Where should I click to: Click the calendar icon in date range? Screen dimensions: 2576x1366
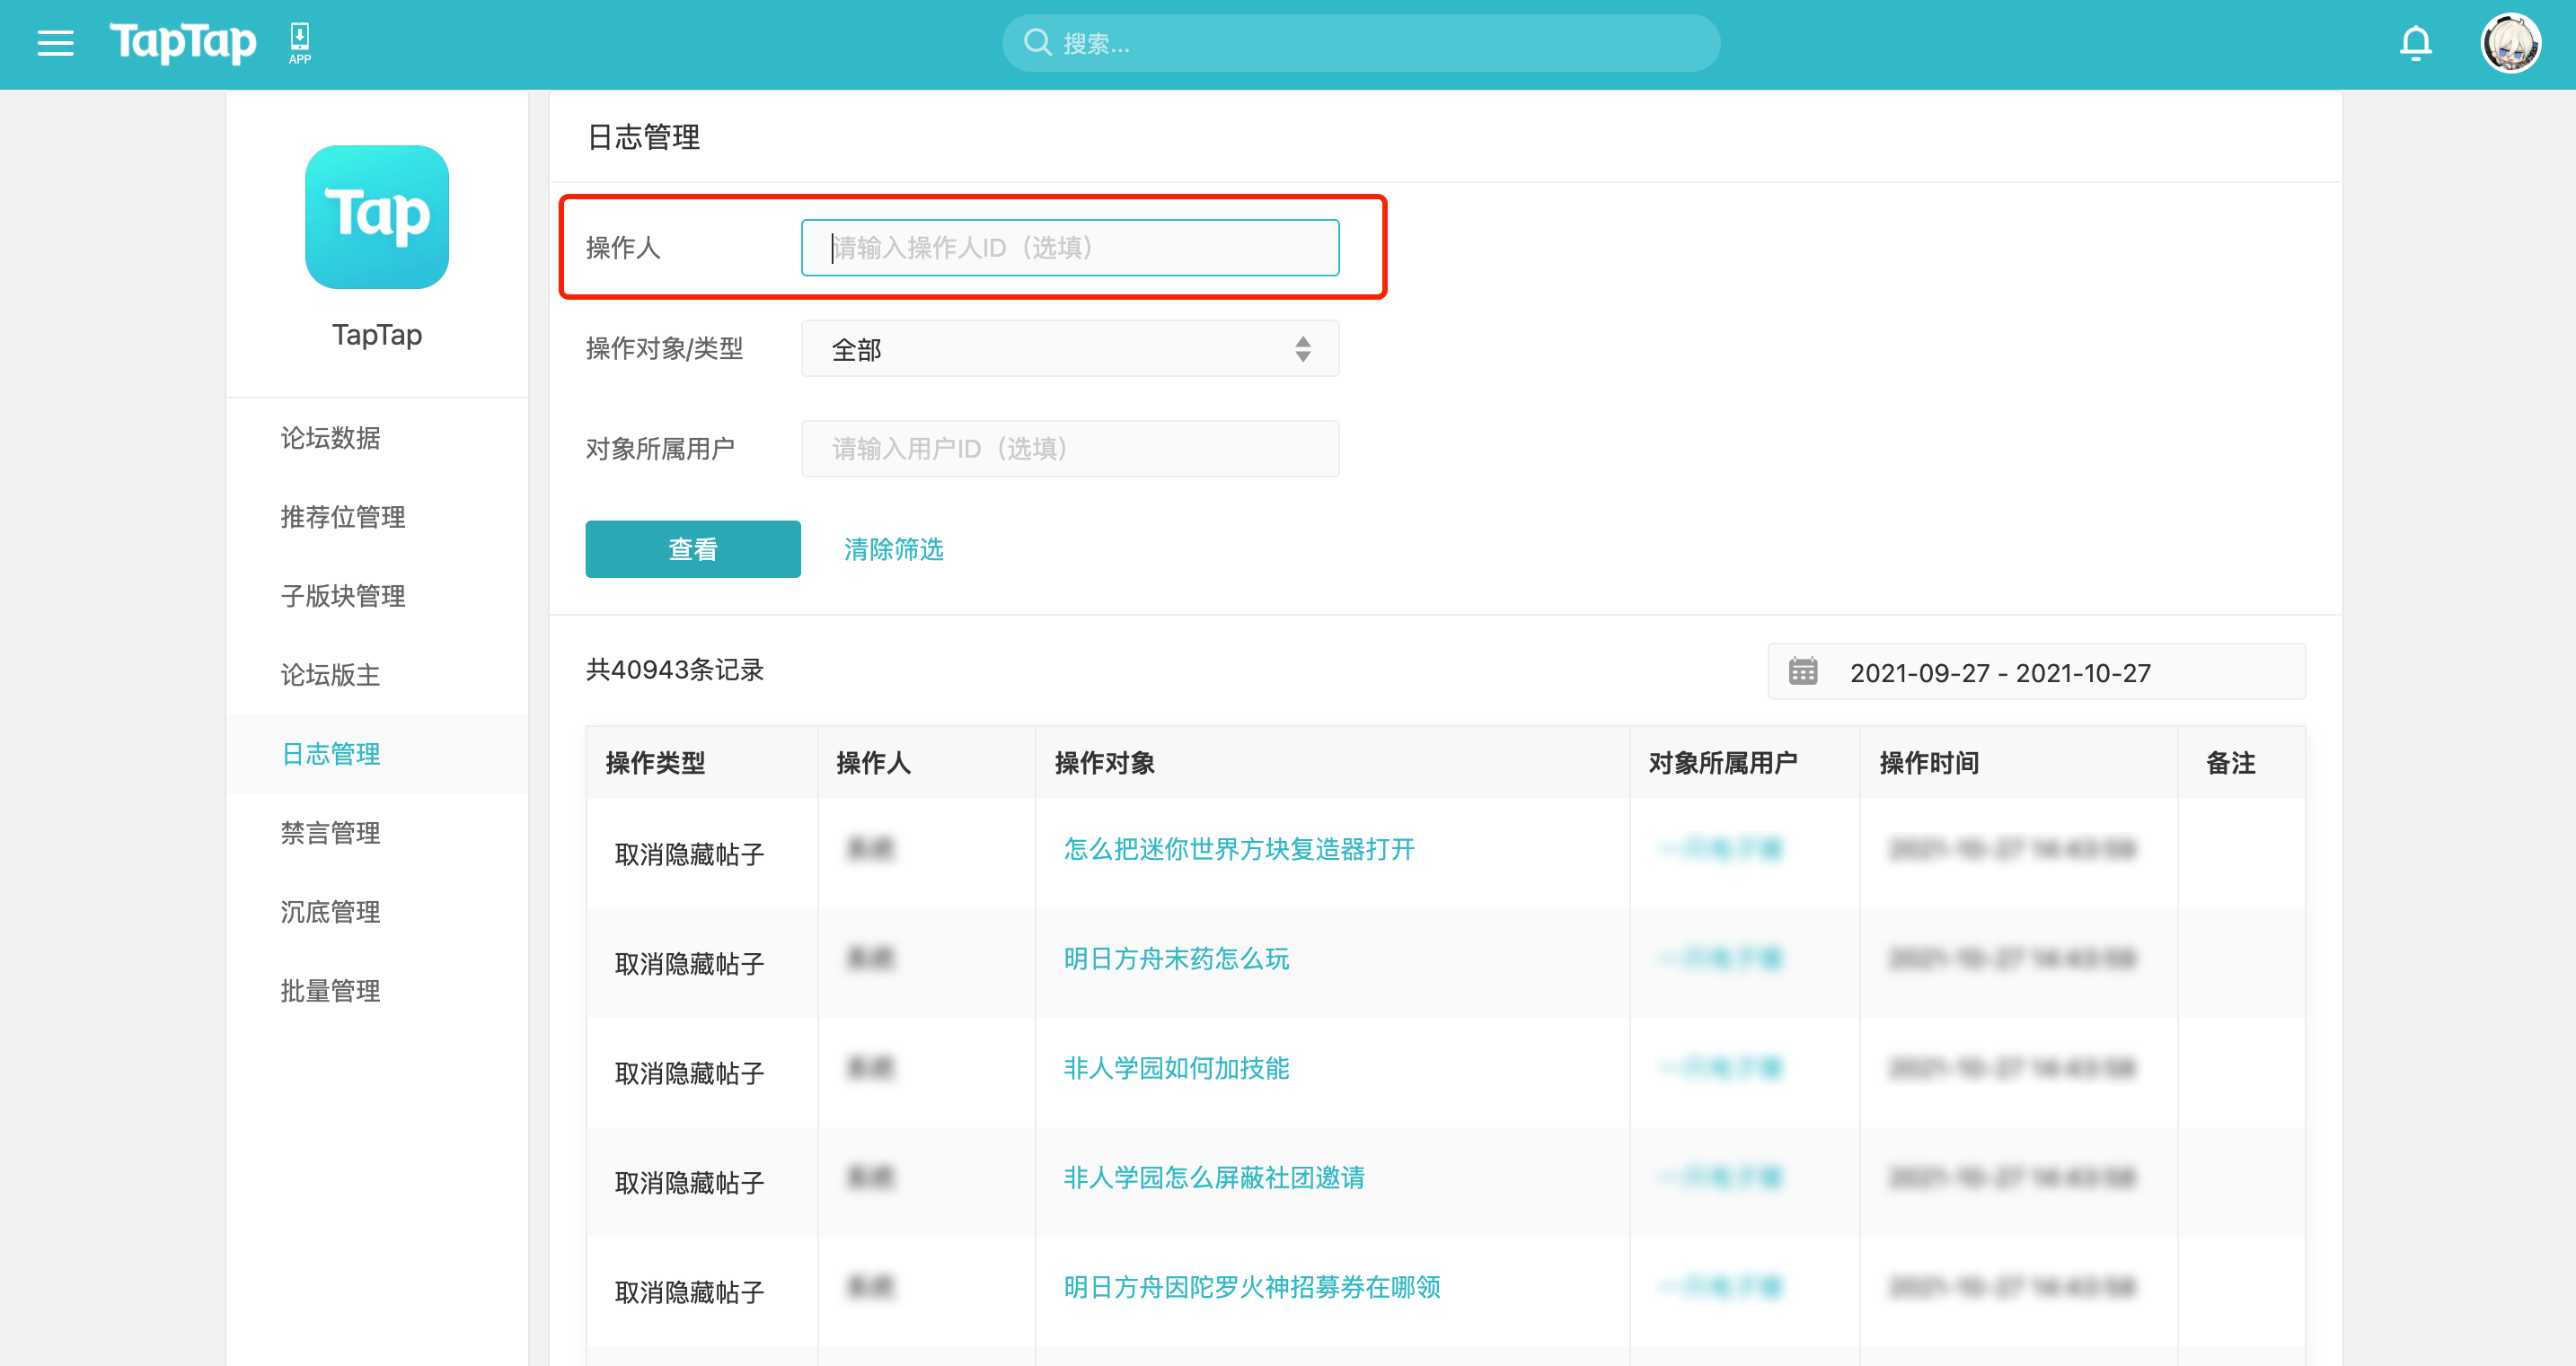click(x=1803, y=671)
